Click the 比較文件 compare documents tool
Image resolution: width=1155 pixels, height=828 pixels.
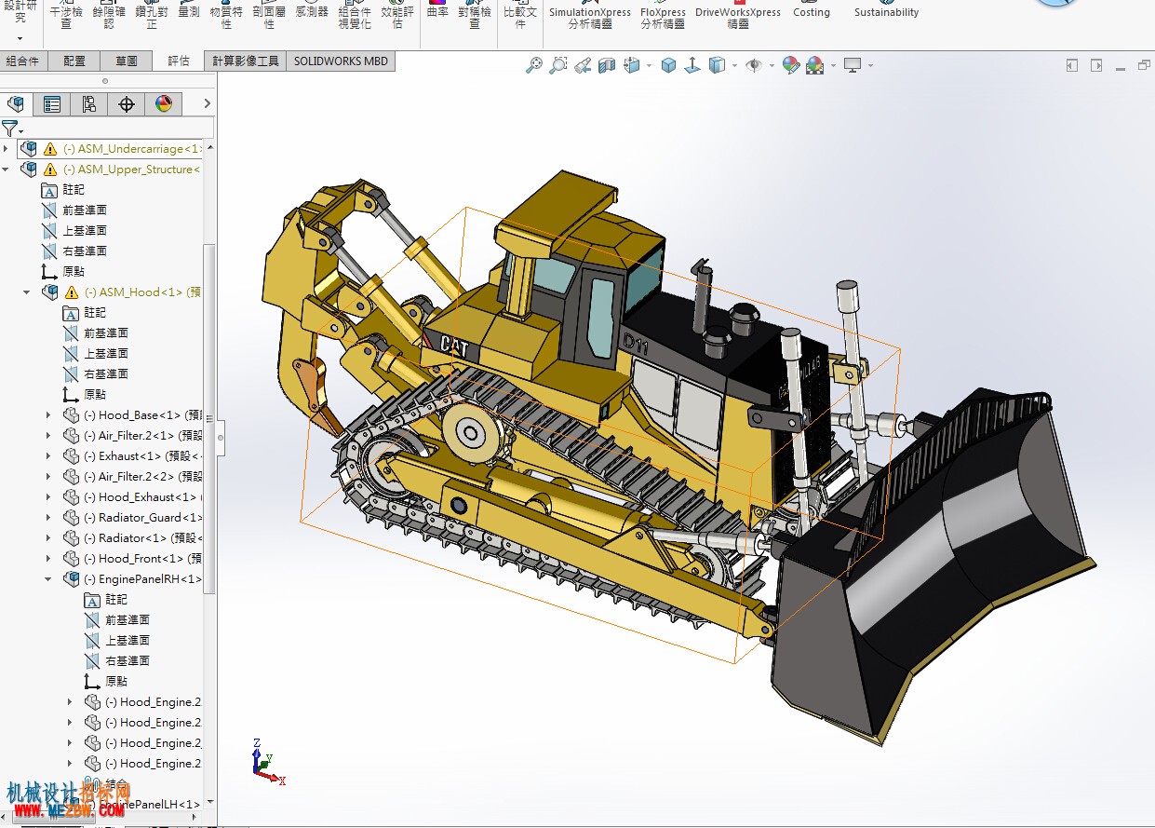pos(520,15)
